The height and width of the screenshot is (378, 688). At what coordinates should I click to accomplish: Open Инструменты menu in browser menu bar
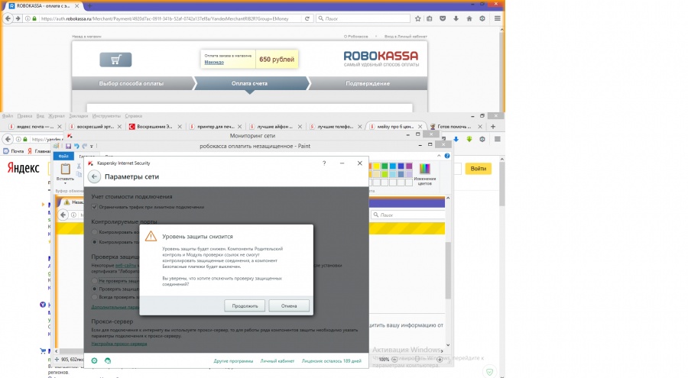click(x=106, y=116)
